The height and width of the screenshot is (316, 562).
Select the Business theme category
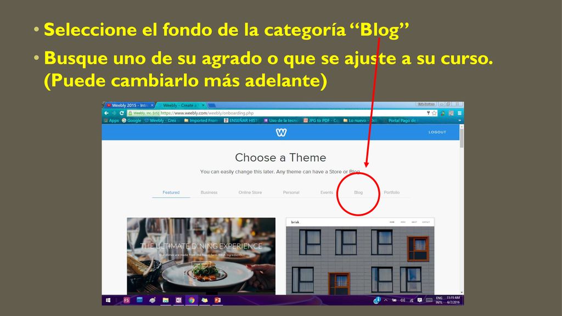click(209, 193)
